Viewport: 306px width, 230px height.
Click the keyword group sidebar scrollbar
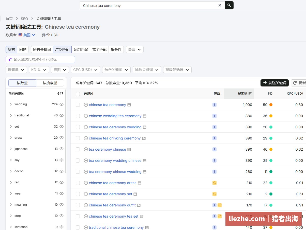point(66,131)
